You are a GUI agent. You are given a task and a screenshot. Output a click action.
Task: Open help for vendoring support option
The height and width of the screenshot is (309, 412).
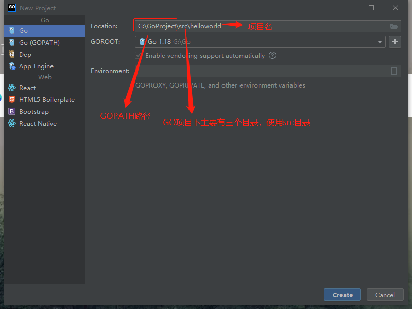coord(272,56)
